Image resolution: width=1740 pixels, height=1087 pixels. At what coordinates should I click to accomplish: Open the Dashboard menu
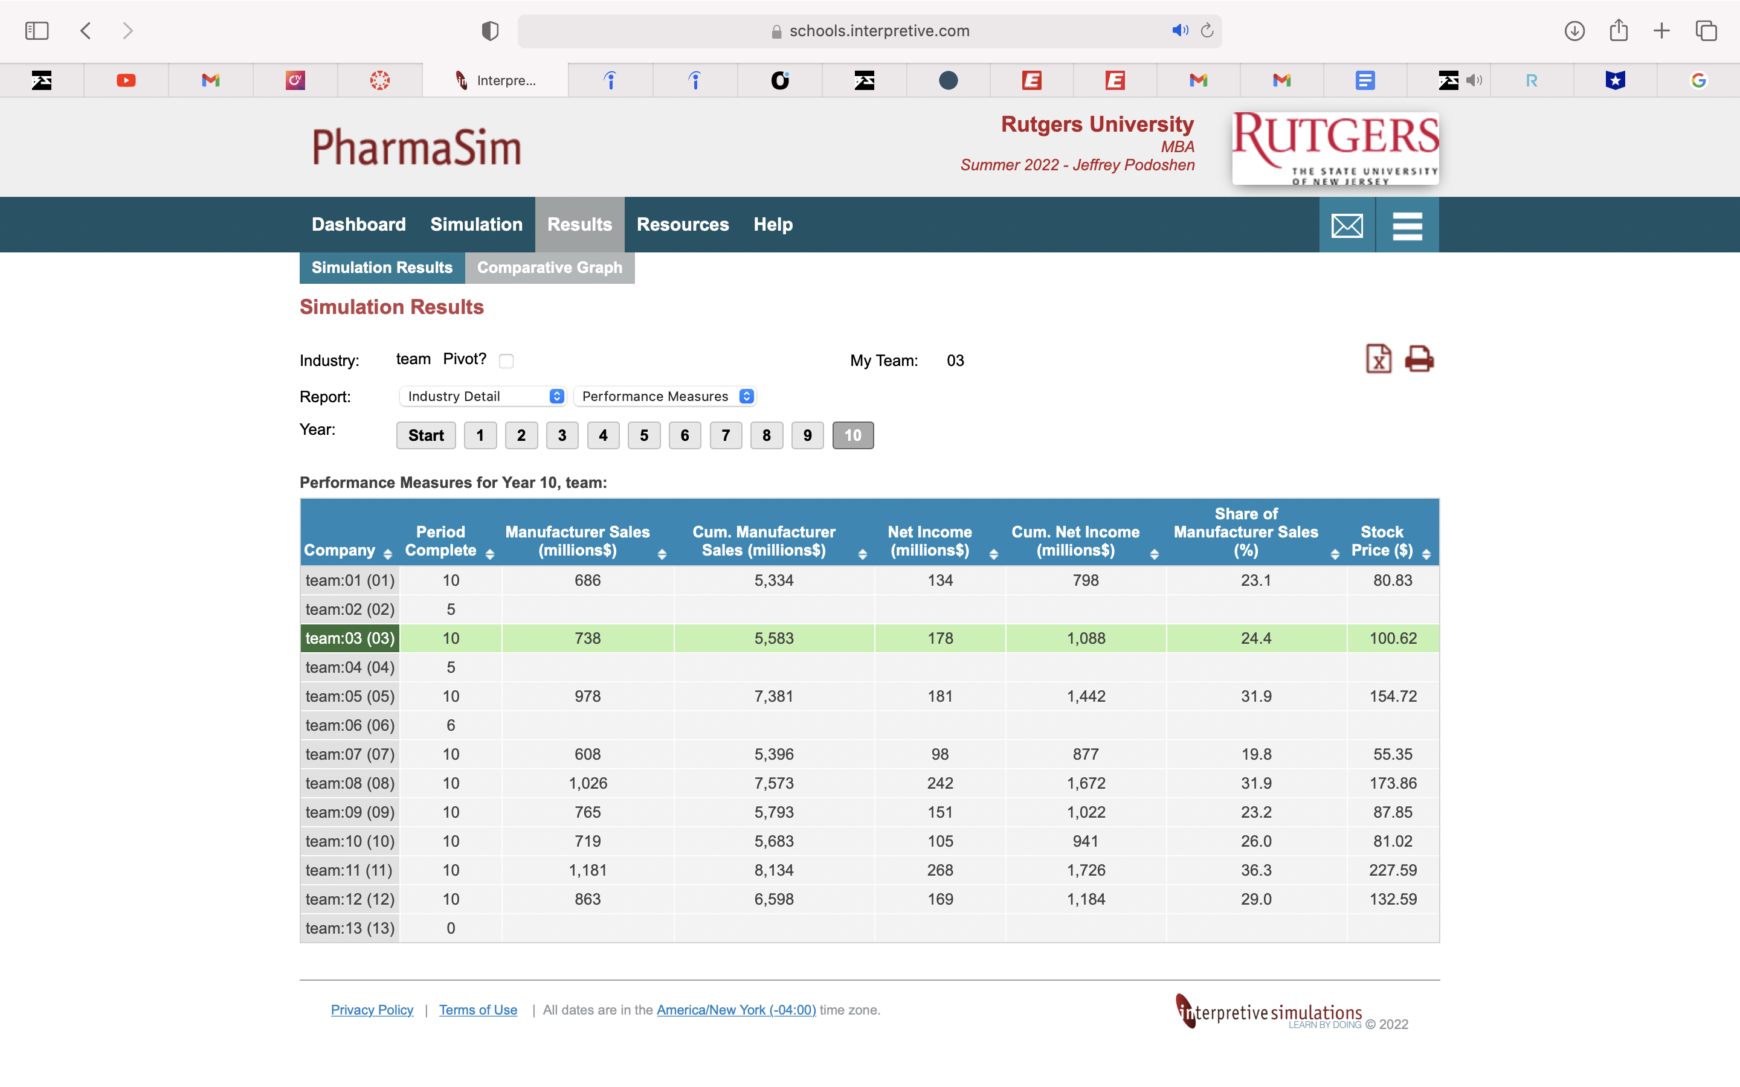(x=359, y=224)
